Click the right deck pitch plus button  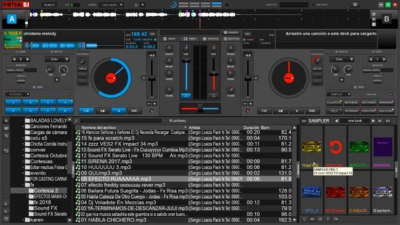(x=251, y=104)
